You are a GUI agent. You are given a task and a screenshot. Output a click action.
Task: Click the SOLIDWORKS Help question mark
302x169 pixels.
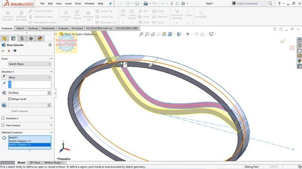[x=279, y=3]
